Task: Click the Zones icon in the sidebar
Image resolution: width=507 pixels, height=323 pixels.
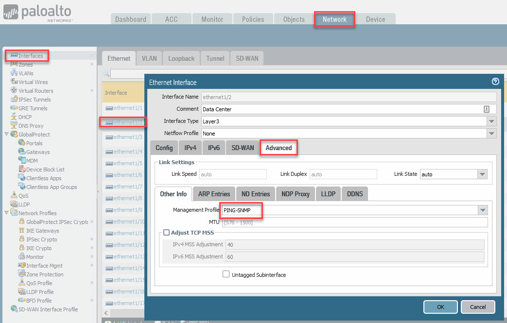Action: [x=14, y=65]
